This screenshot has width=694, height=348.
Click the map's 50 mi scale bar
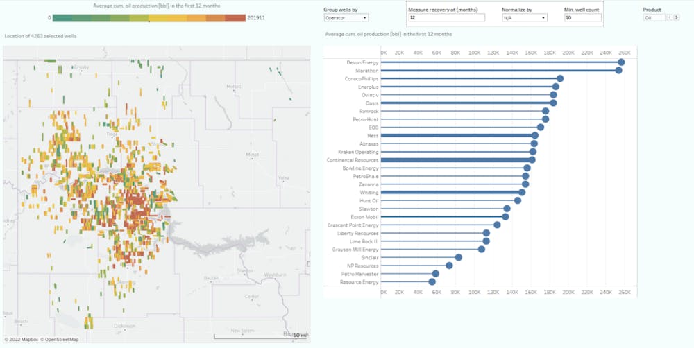pos(261,336)
